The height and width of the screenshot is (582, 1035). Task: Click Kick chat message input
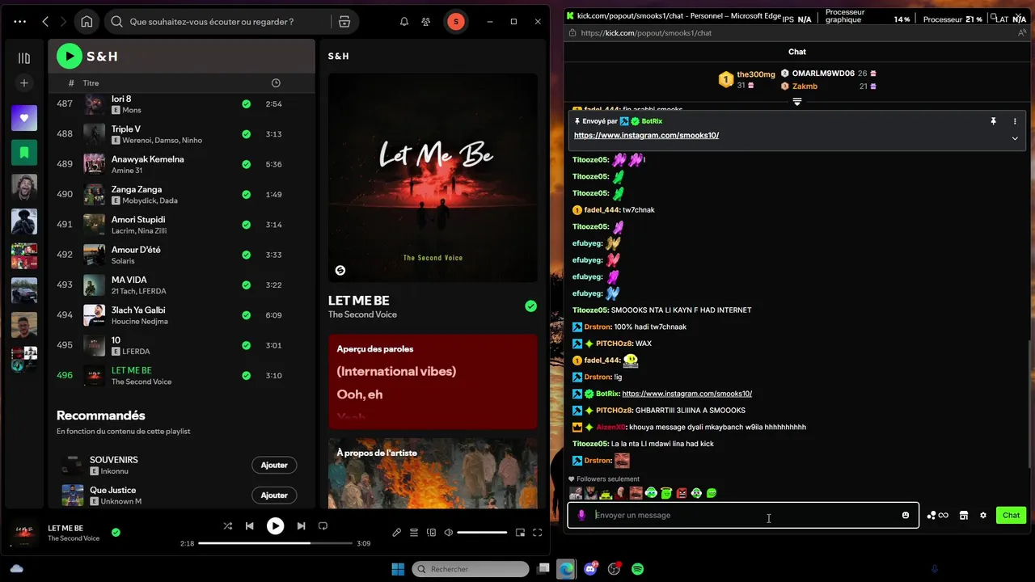click(x=744, y=515)
